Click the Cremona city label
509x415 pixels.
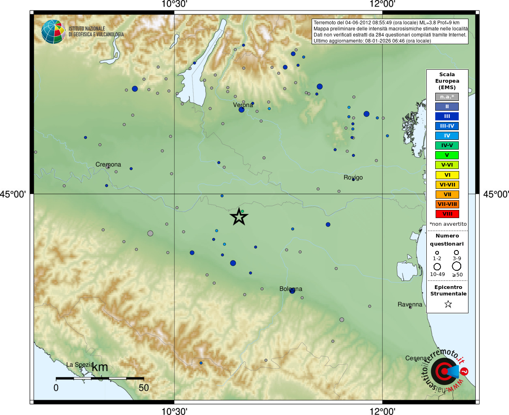tap(108, 165)
